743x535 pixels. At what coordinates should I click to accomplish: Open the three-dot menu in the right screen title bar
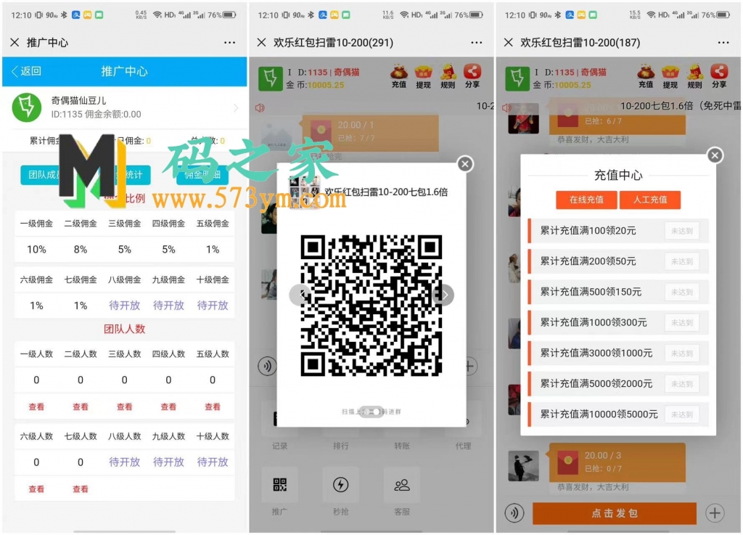tap(723, 43)
